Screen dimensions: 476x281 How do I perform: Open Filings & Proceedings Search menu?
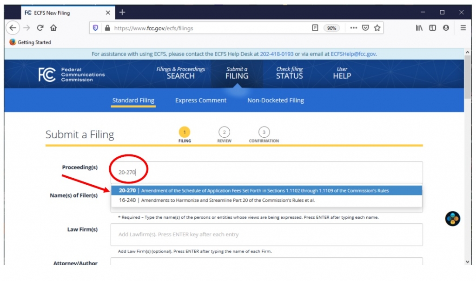(x=180, y=73)
